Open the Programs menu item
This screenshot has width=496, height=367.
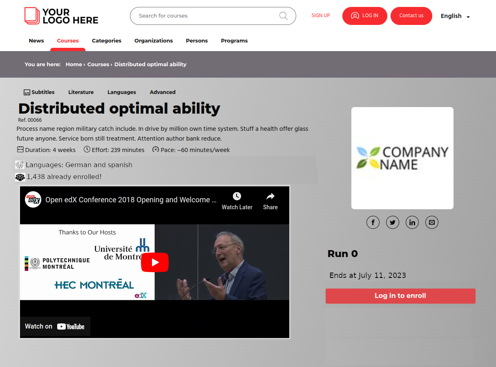pos(235,40)
